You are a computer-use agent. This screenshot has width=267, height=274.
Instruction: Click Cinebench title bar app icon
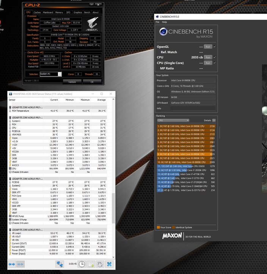(157, 17)
